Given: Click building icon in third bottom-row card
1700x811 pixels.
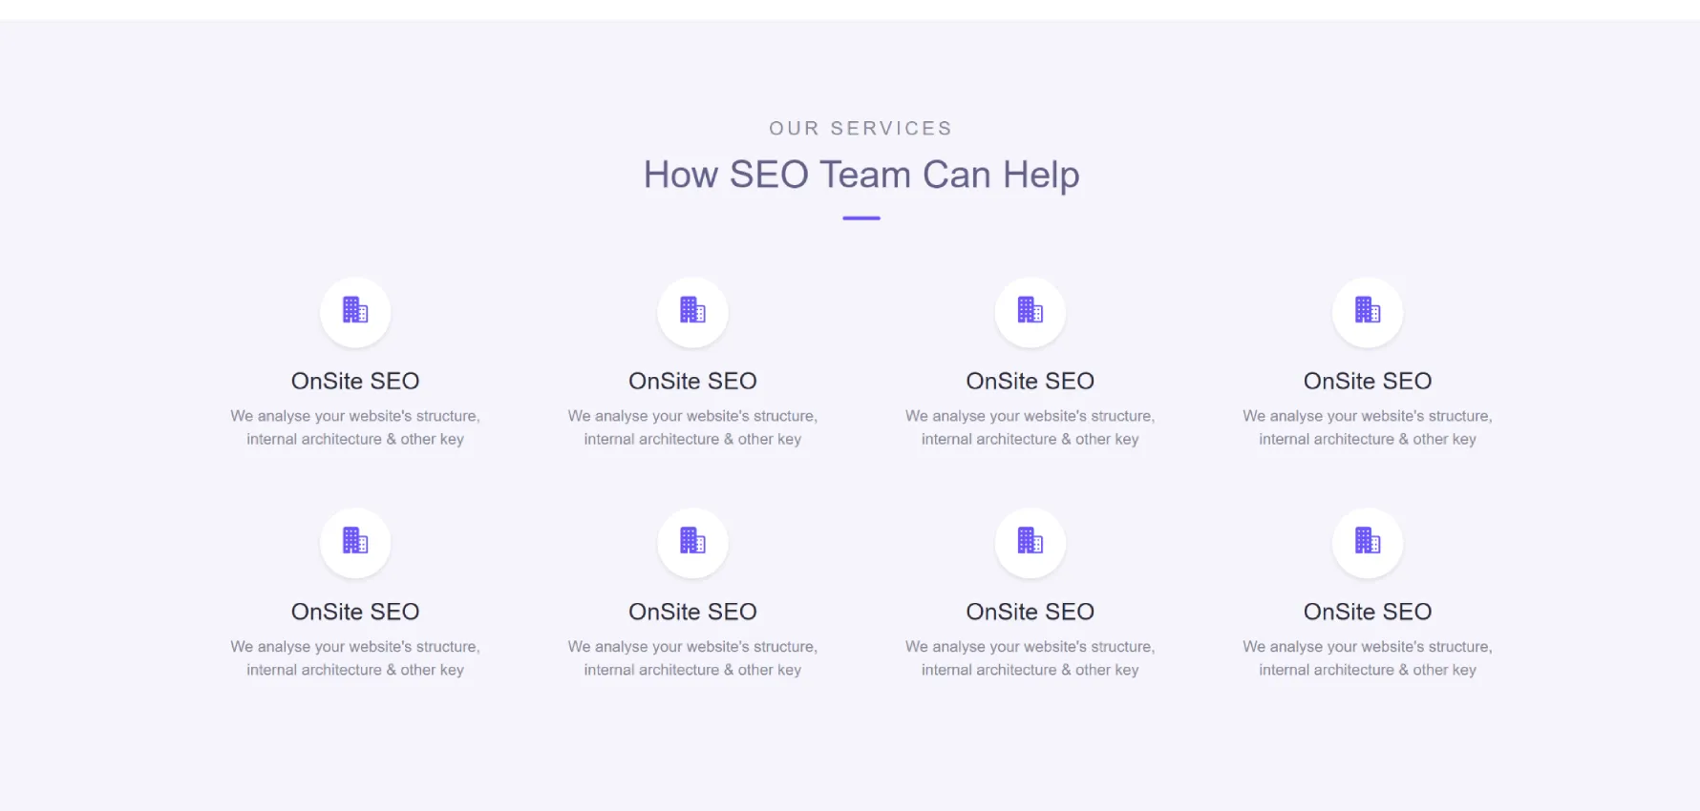Looking at the screenshot, I should (1030, 541).
